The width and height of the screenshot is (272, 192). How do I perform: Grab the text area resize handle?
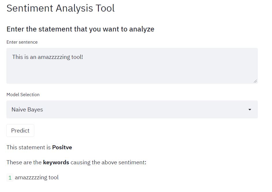pos(255,81)
